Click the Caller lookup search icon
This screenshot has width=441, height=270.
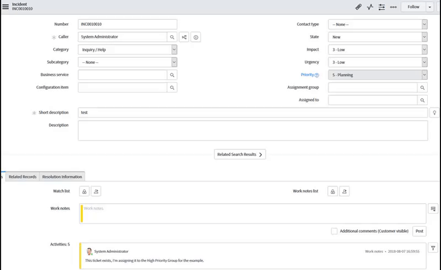(172, 37)
